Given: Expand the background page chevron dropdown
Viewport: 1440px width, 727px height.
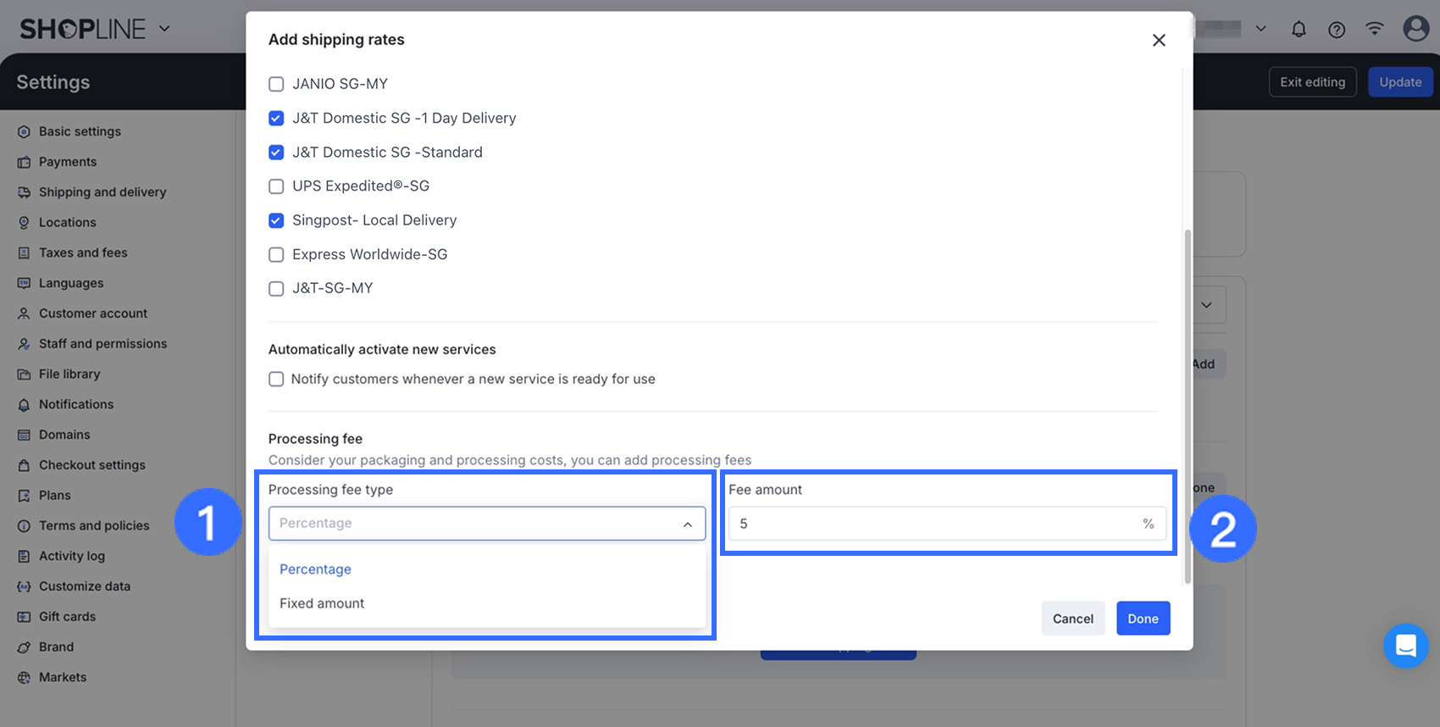Looking at the screenshot, I should [x=1206, y=305].
